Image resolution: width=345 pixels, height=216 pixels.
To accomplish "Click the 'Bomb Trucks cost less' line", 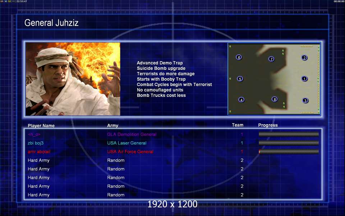I will coord(161,95).
